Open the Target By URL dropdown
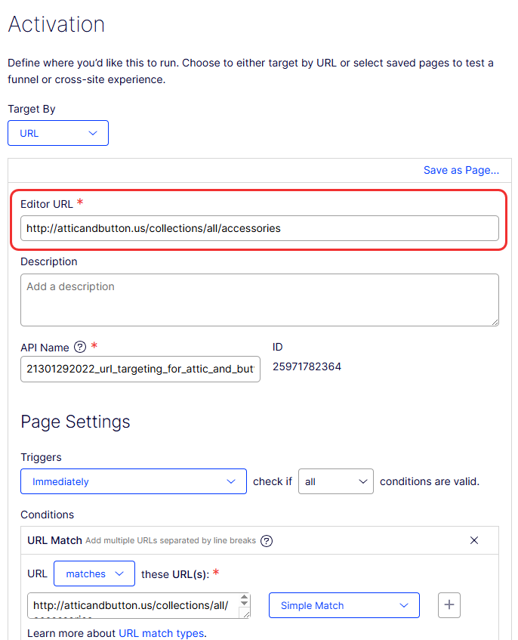Image resolution: width=518 pixels, height=640 pixels. (x=58, y=133)
